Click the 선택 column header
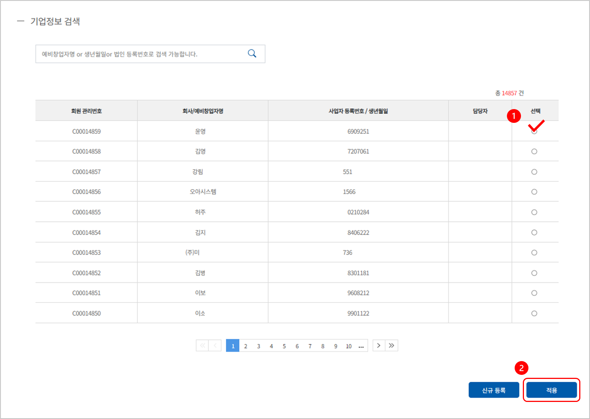590x419 pixels. pyautogui.click(x=535, y=111)
